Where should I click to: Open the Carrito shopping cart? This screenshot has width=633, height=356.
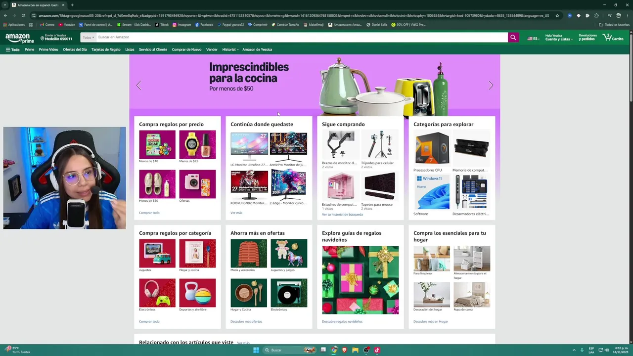(x=613, y=37)
